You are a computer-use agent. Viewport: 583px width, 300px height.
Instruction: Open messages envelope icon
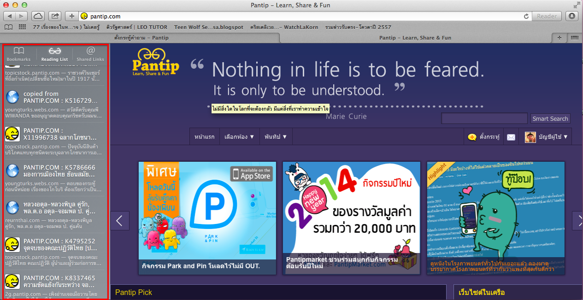point(511,137)
